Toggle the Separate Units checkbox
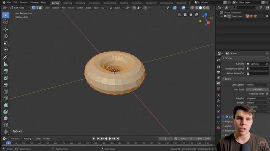Viewport: 270px width, 151px height. [x=267, y=94]
